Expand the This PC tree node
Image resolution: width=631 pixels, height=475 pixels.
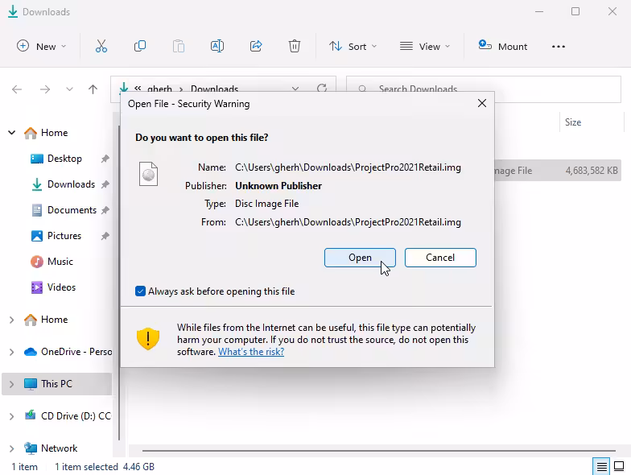click(11, 384)
